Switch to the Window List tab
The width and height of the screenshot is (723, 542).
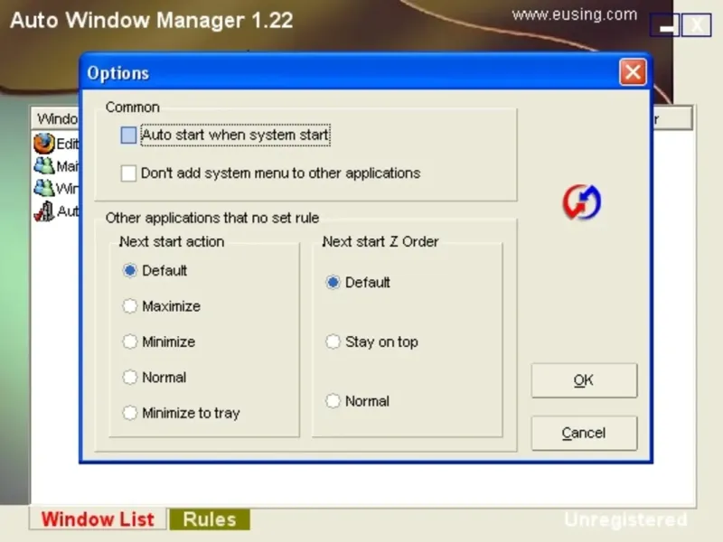click(x=98, y=519)
